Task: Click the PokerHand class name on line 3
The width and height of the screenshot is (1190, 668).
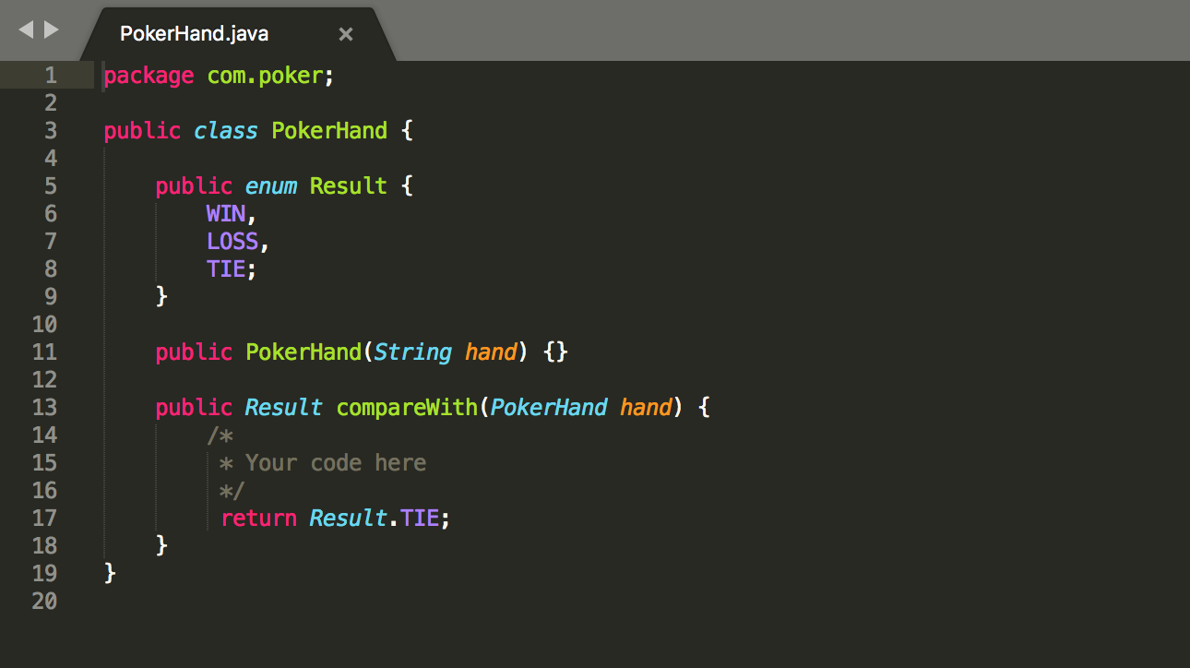Action: click(x=328, y=130)
